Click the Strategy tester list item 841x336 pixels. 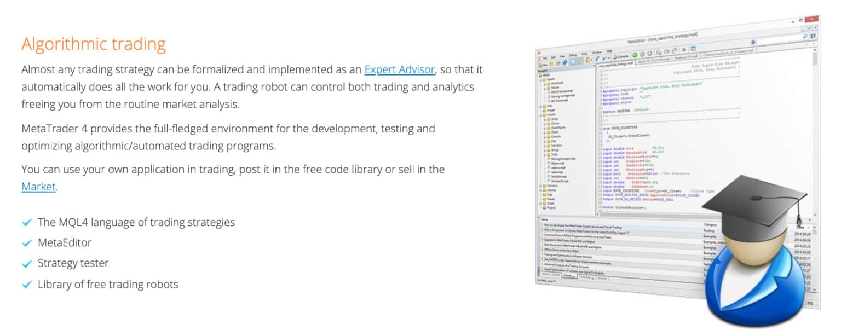tap(73, 263)
